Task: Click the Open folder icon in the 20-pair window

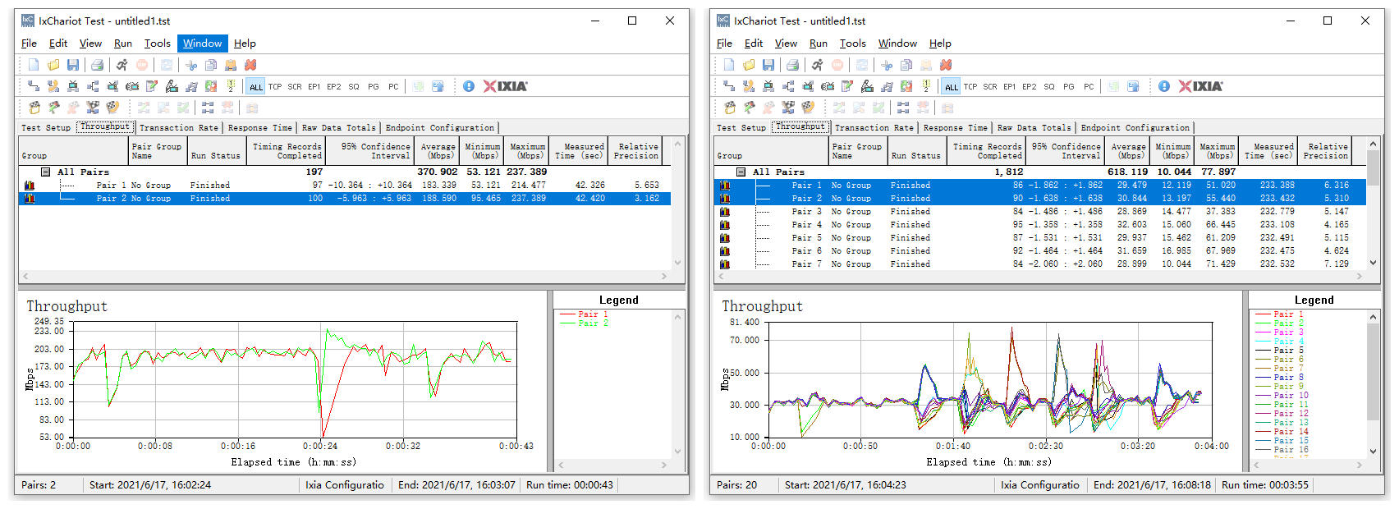Action: [749, 65]
